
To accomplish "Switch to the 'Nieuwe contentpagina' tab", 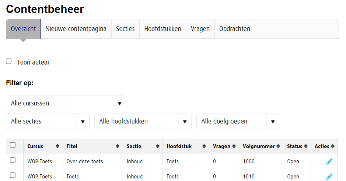I will [x=76, y=29].
